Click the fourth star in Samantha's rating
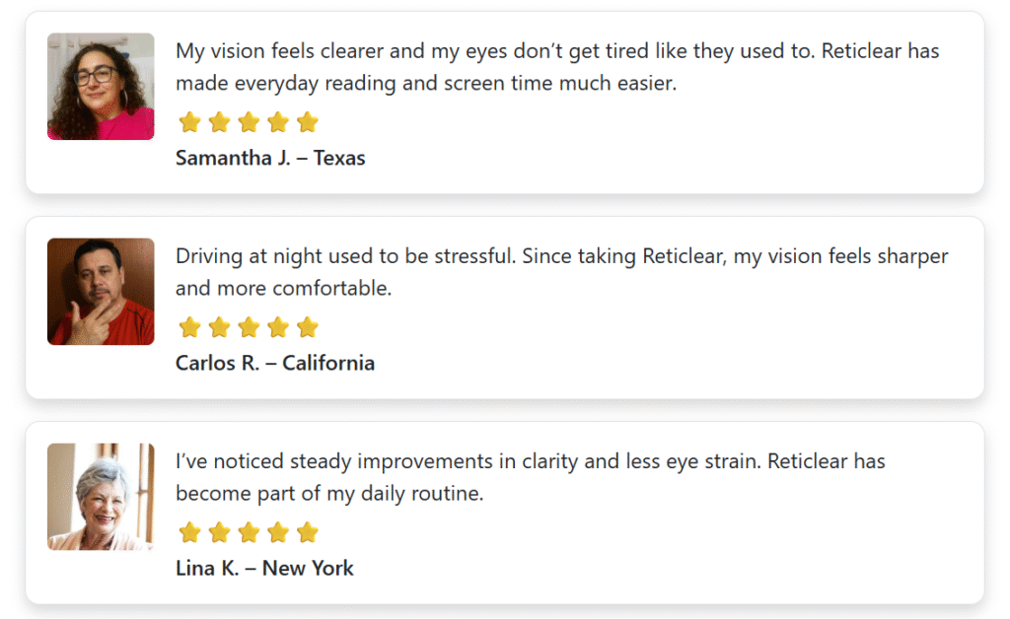This screenshot has height=619, width=1010. (278, 122)
